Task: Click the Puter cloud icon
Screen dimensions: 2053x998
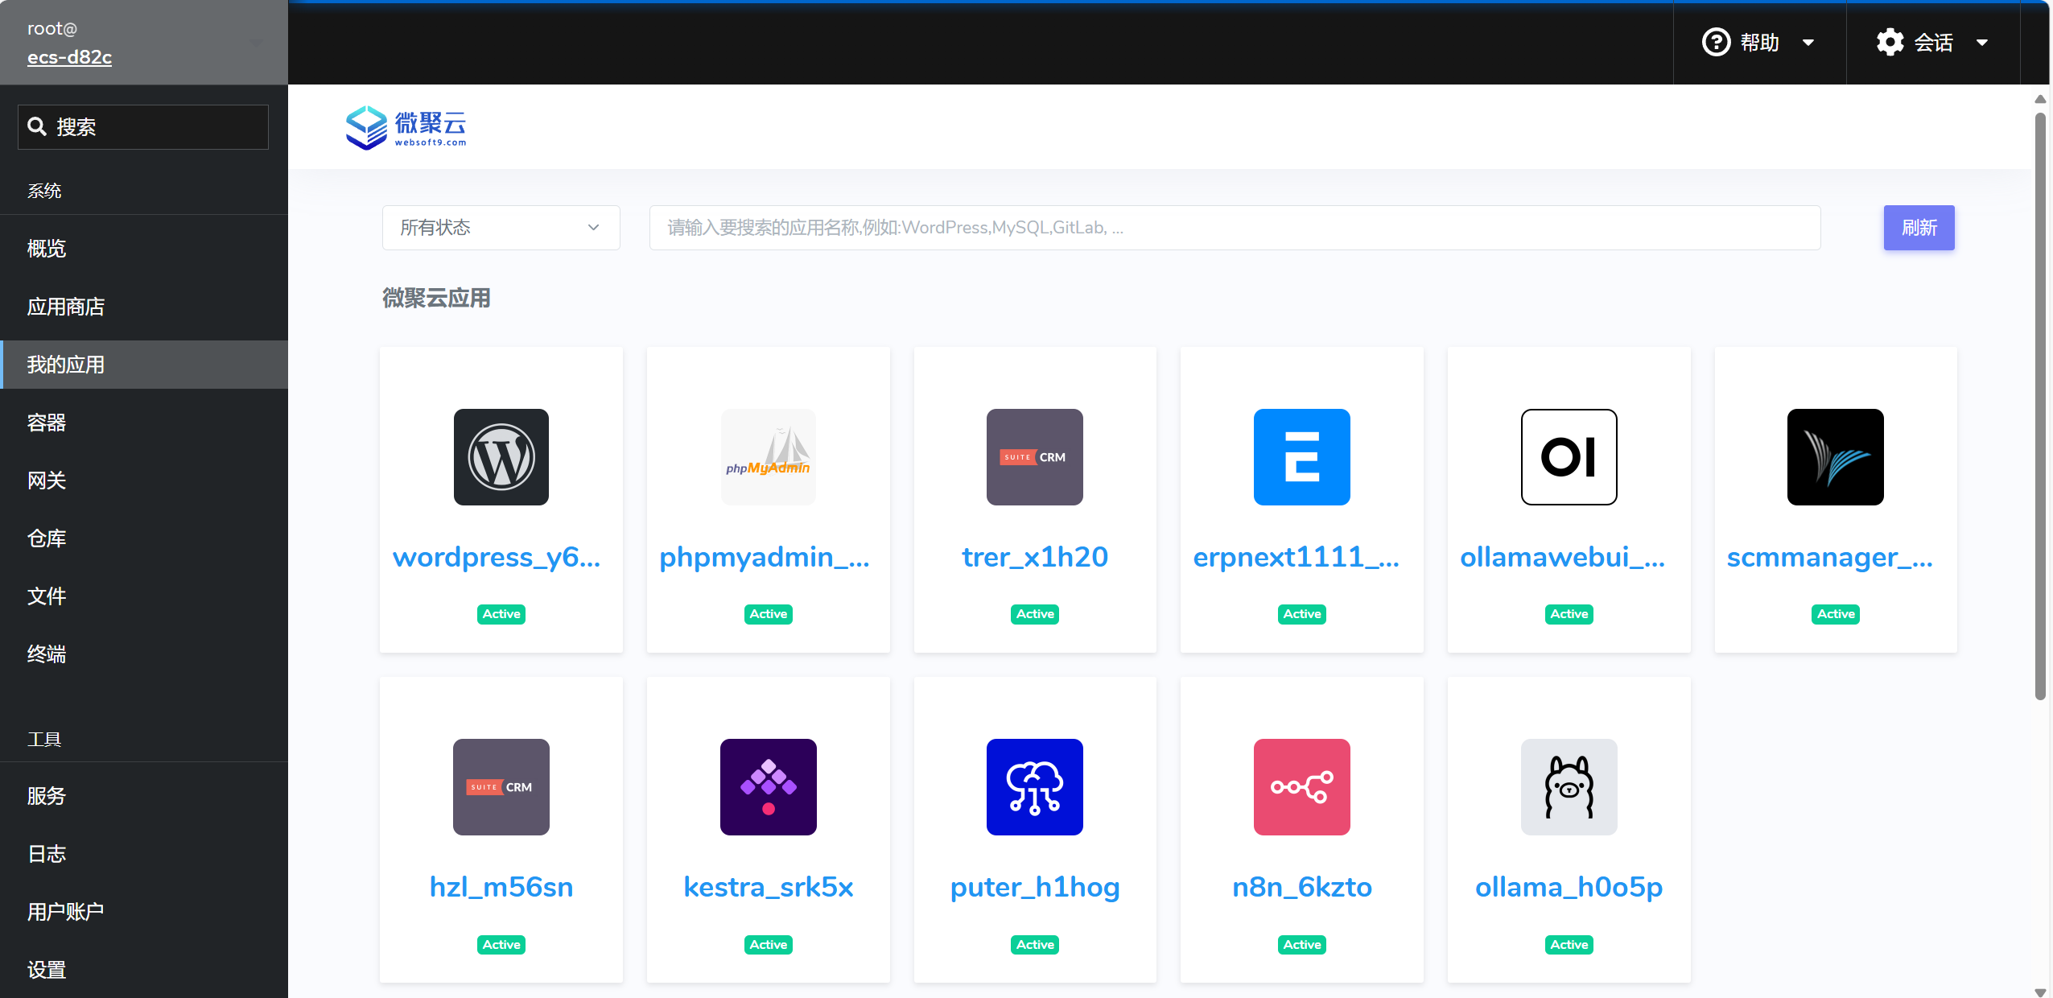Action: pos(1034,787)
